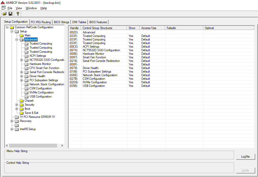The image size is (258, 177).
Task: Expand NCT5532D SSIO Configuration node
Action: coord(22,60)
